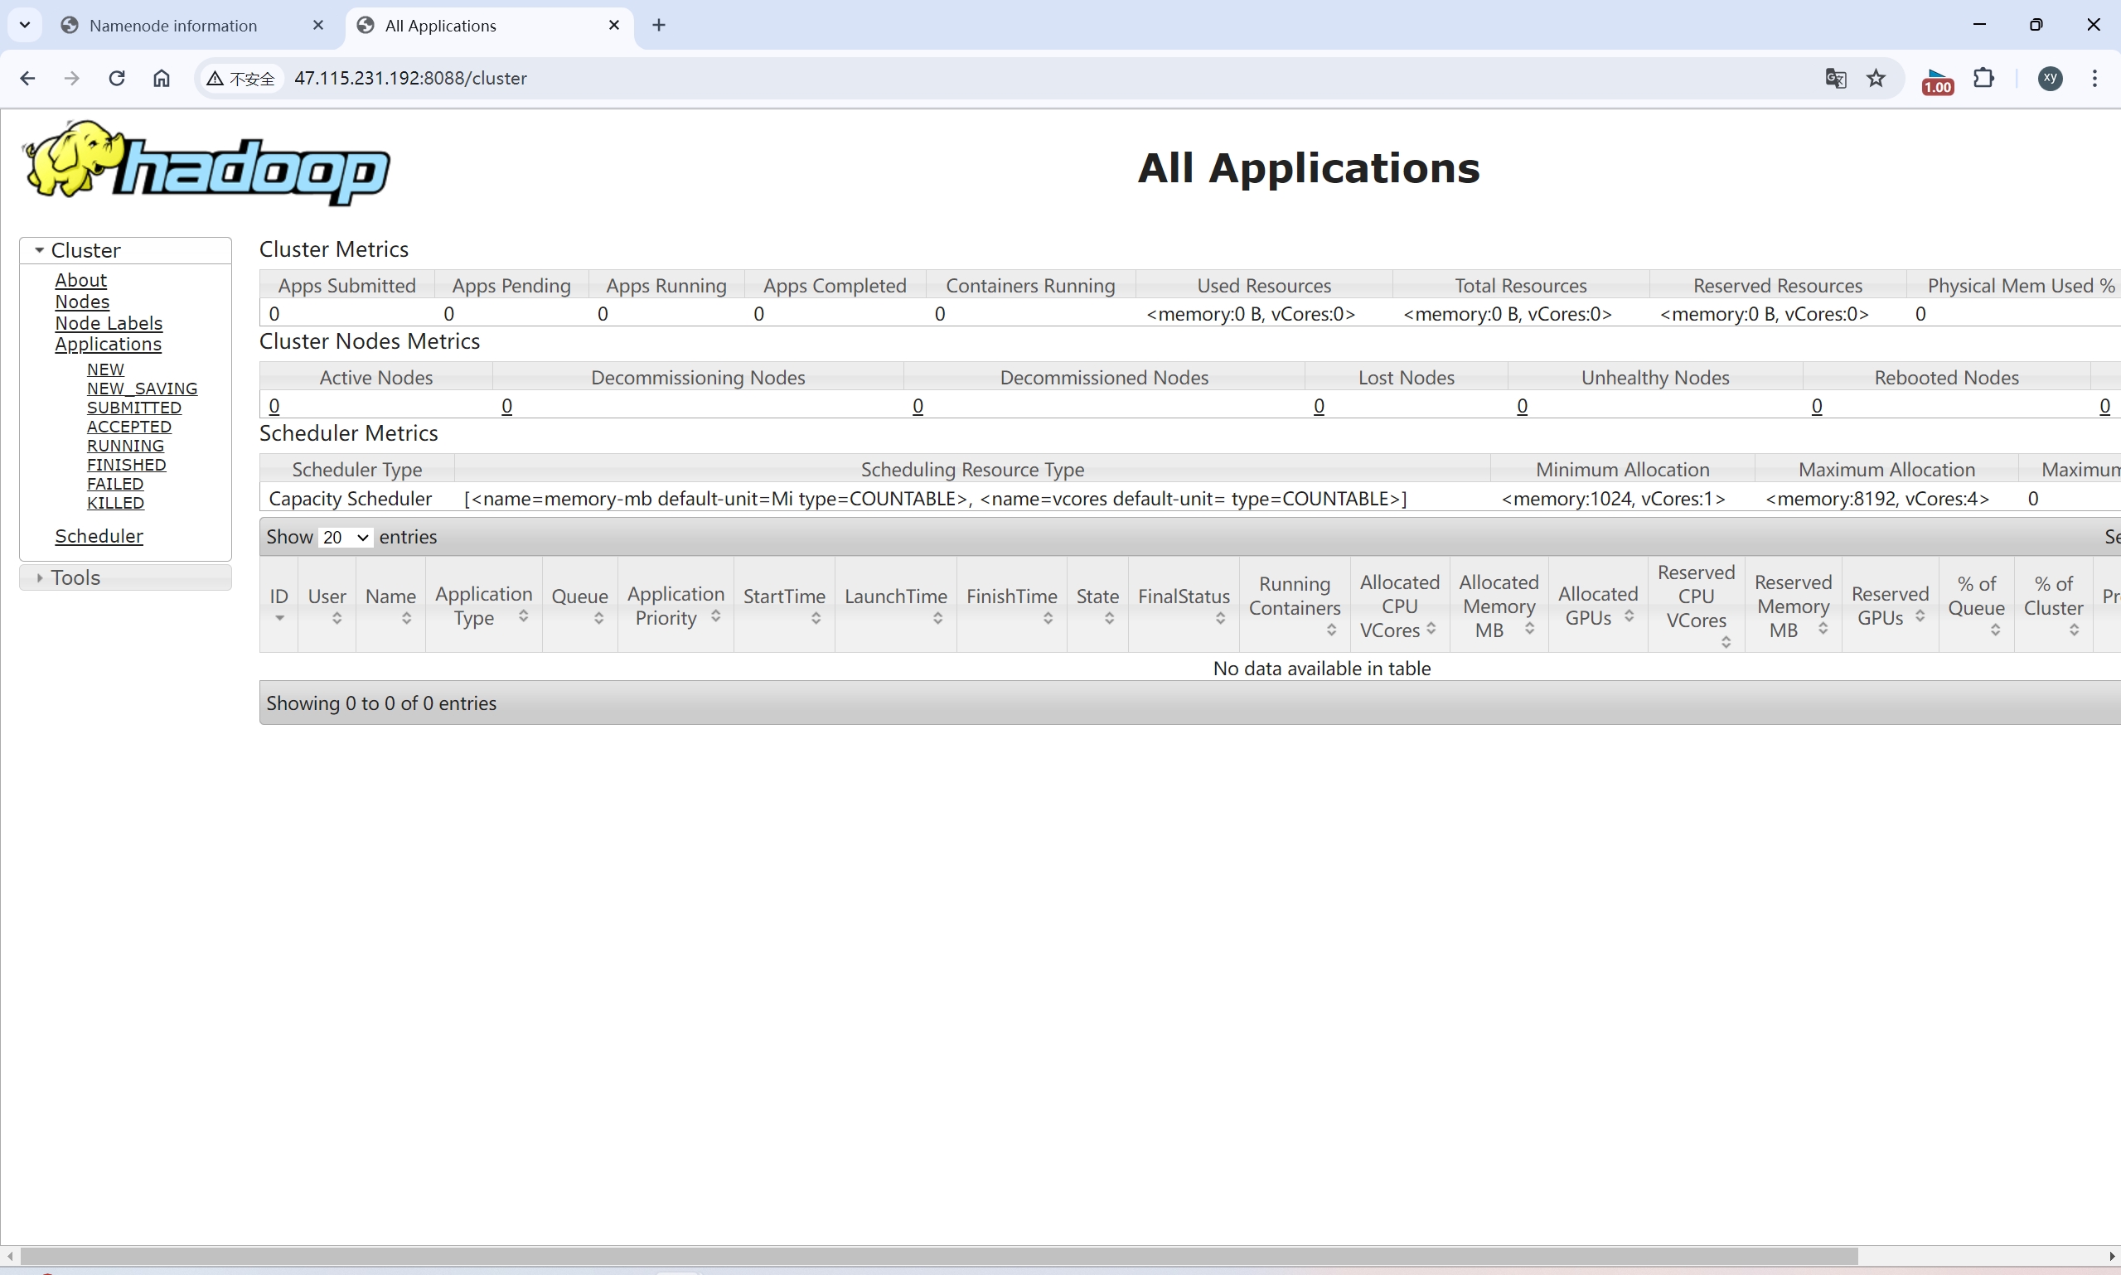Open the red 1.00 extension badge icon
The image size is (2121, 1275).
click(1938, 80)
